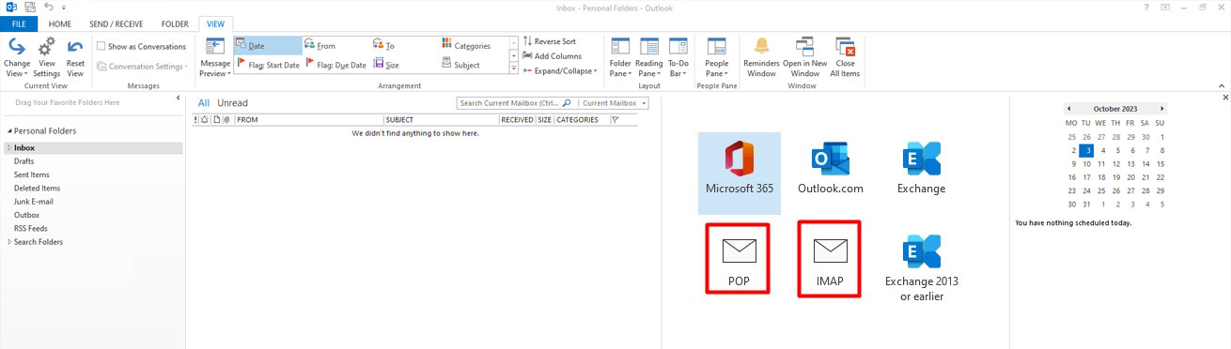
Task: Arrange by Flag: Start Date
Action: (x=268, y=65)
